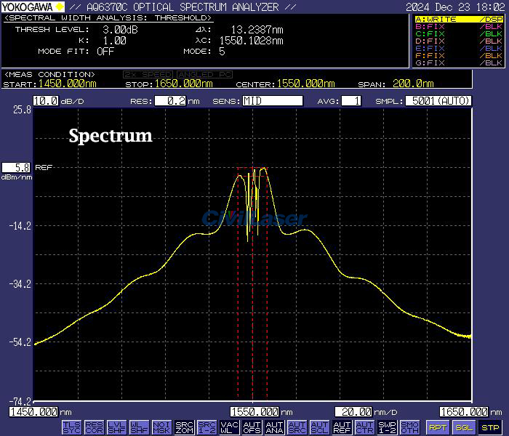The width and height of the screenshot is (509, 436).
Task: Click the AUT OFS indicator
Action: coord(252,427)
